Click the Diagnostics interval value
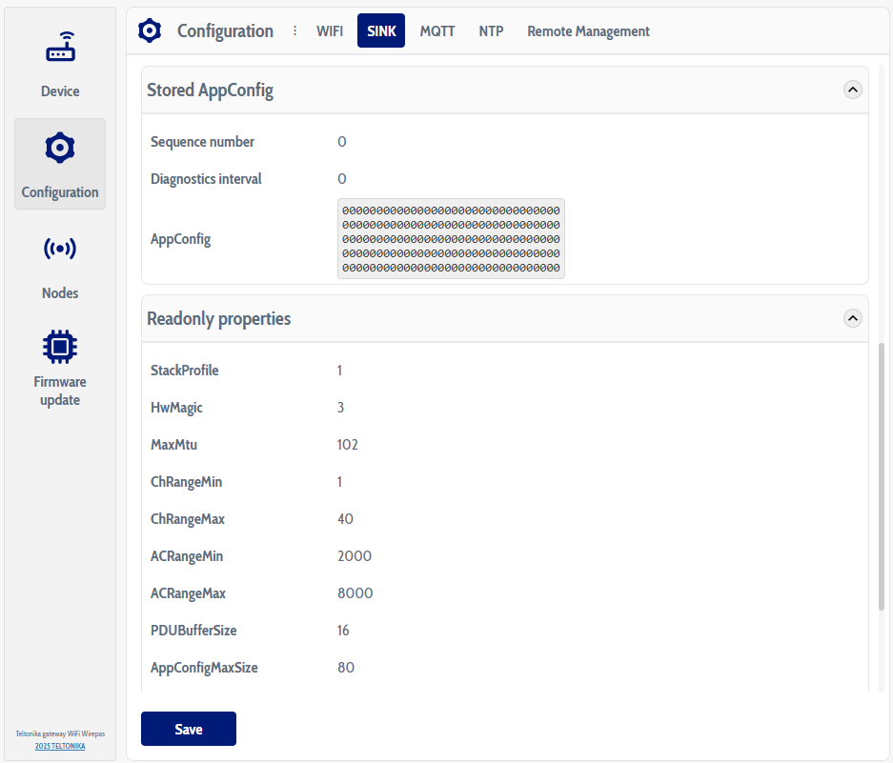893x763 pixels. click(342, 179)
